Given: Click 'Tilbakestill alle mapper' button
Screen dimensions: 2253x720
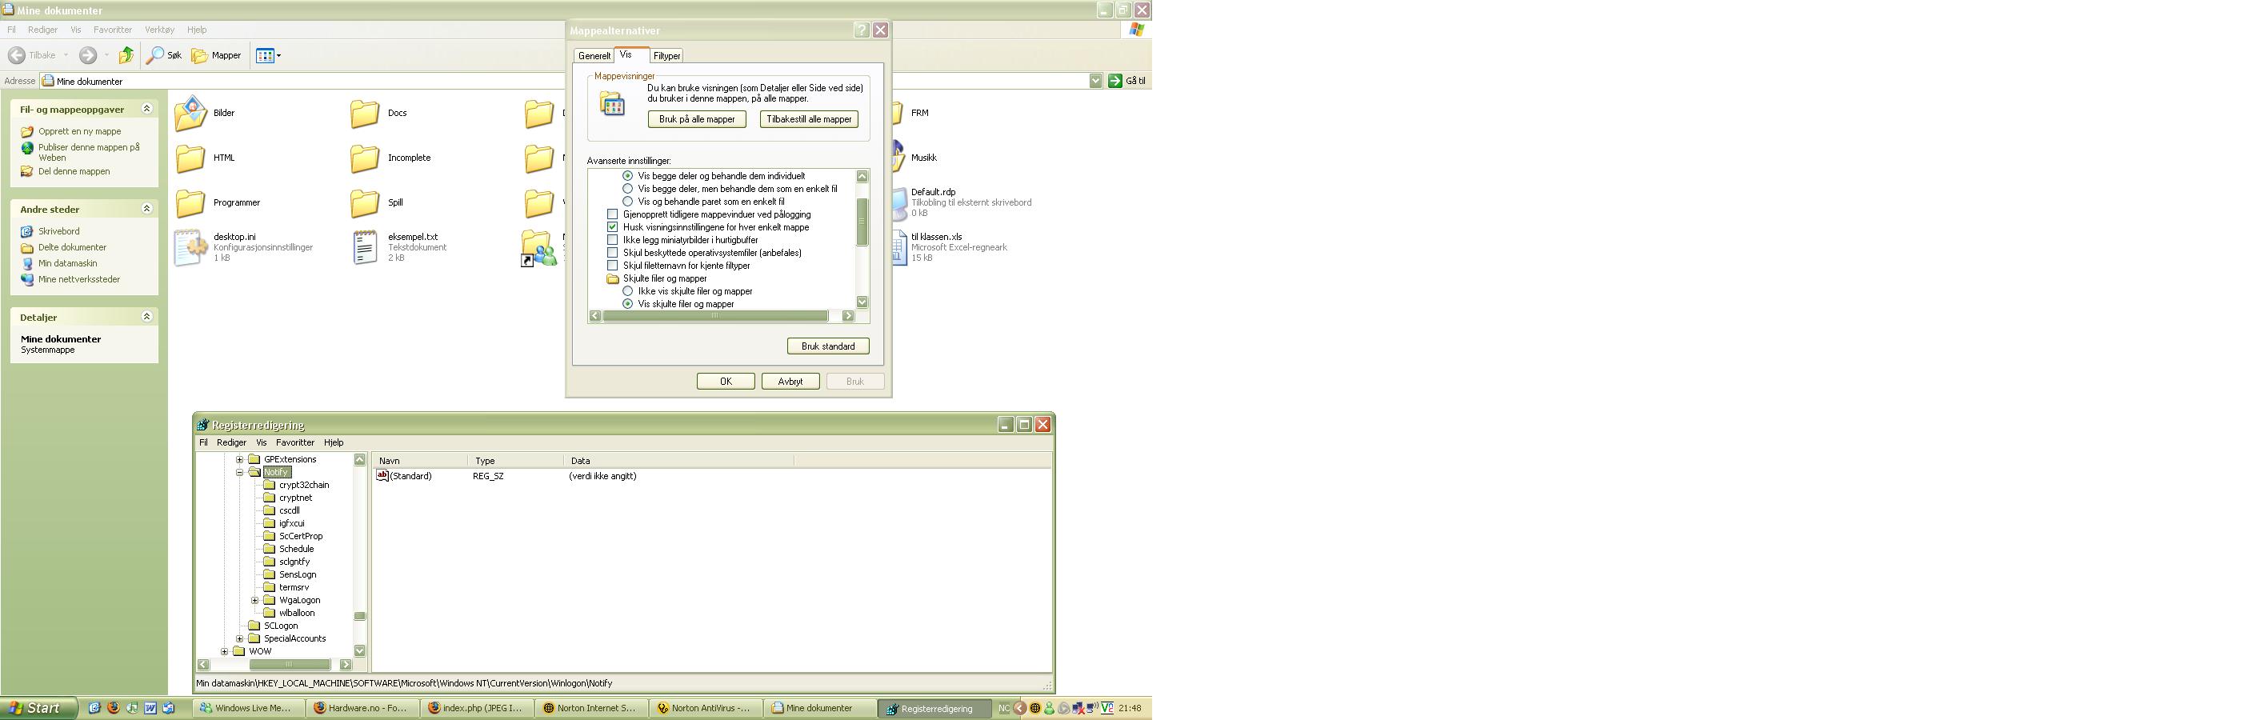Looking at the screenshot, I should (809, 119).
